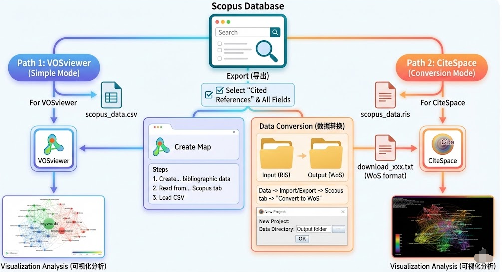The height and width of the screenshot is (272, 502).
Task: Click the browse "..." button for Data Directory
Action: coord(338,229)
